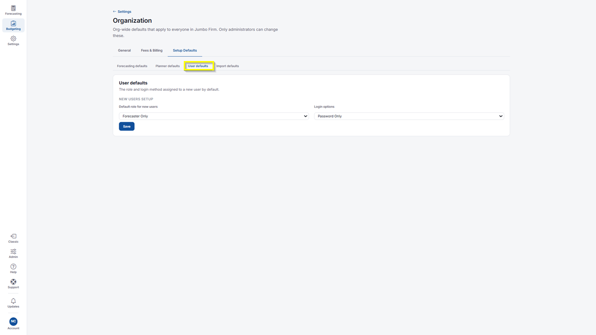Click the Login options label
The image size is (596, 335).
[x=324, y=107]
